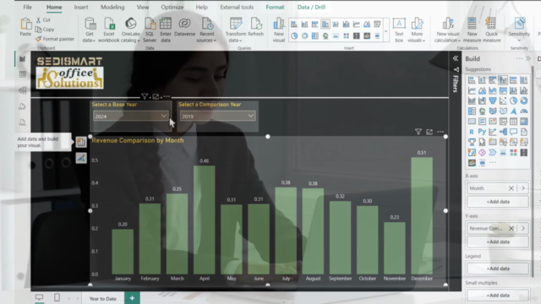
Task: Open Report view in left sidebar
Action: coord(23,59)
